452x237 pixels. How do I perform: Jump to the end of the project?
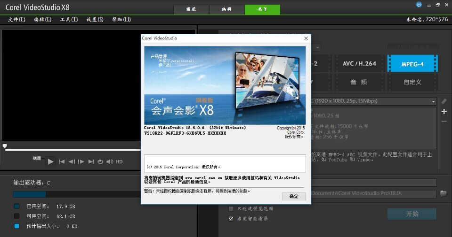[x=91, y=161]
